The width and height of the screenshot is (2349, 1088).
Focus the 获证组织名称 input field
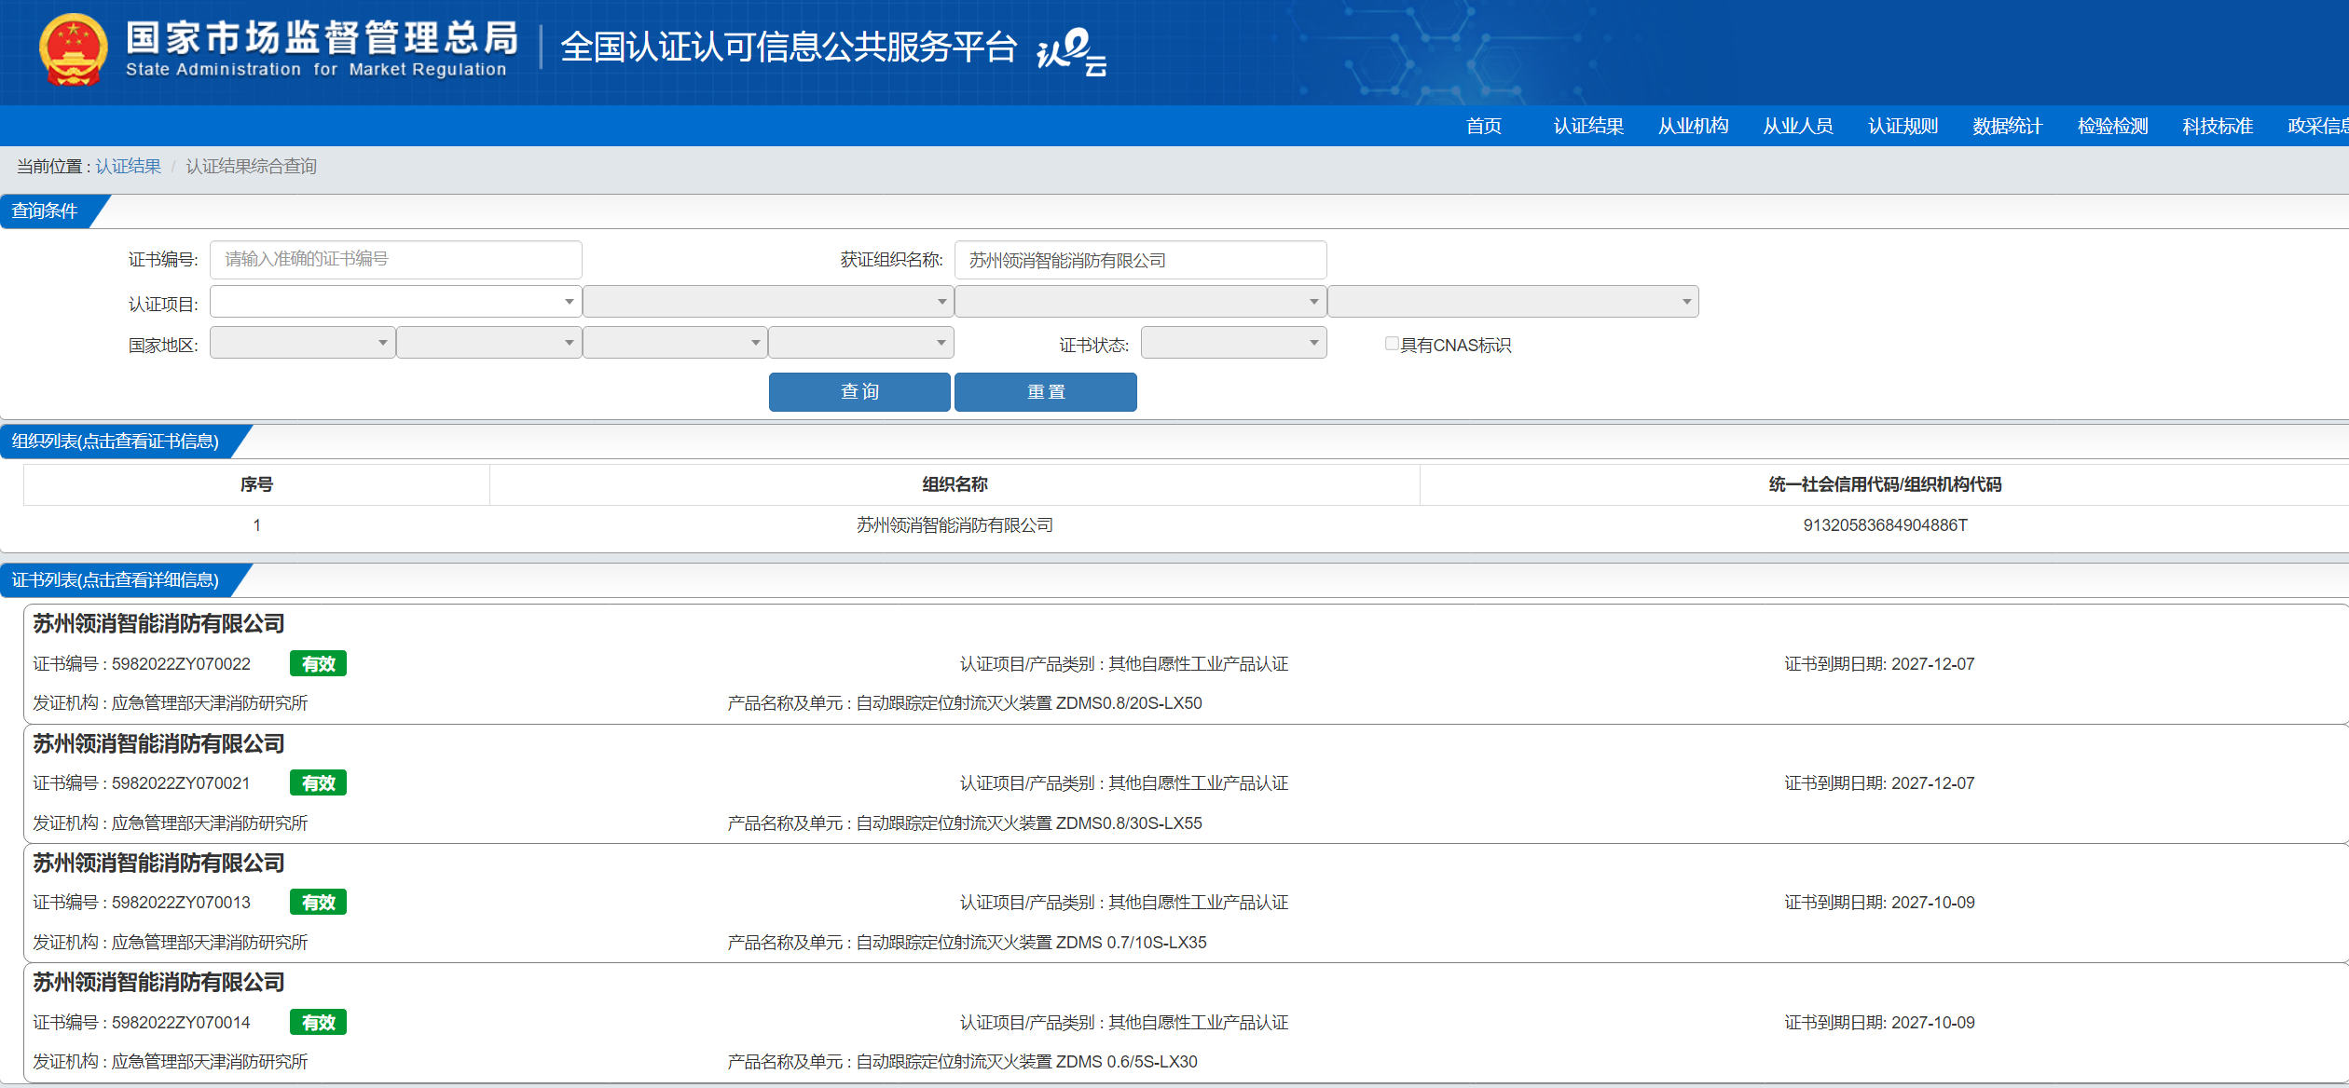(x=1140, y=259)
